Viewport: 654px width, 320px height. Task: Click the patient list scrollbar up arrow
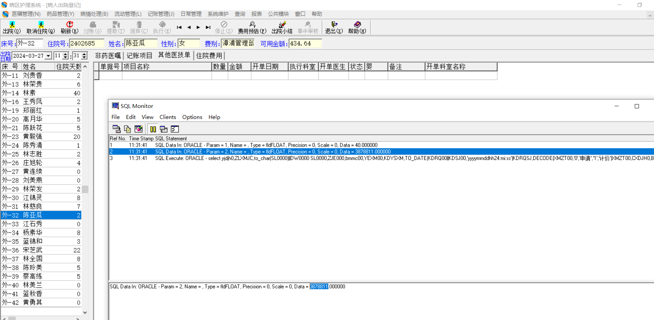pos(85,66)
